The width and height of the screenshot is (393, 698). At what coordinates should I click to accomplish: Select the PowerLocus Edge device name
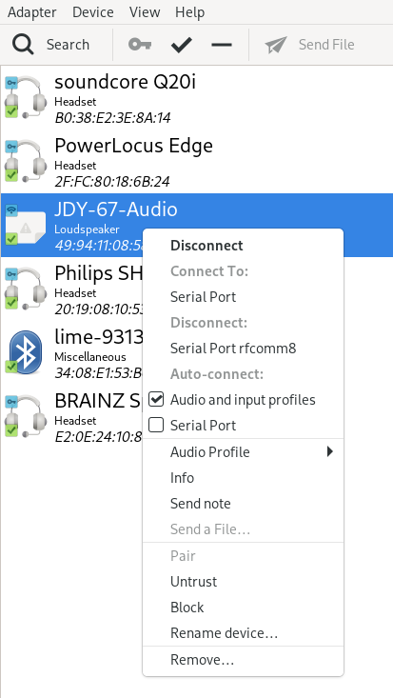(x=133, y=146)
